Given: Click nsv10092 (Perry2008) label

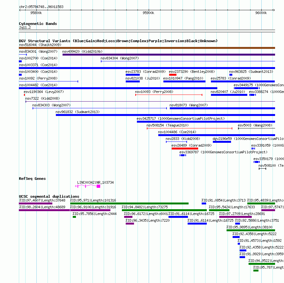Looking at the screenshot, I should pos(38,78).
